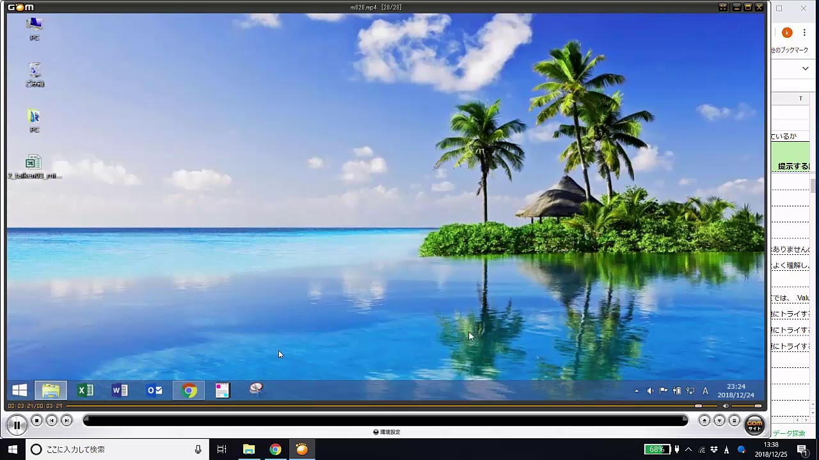Open Chrome's three-dot menu
This screenshot has width=819, height=460.
point(804,33)
